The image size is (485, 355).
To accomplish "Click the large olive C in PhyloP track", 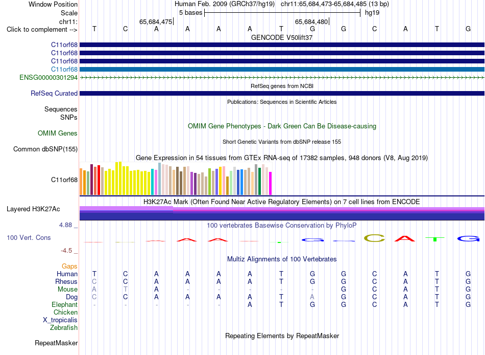I will coord(375,238).
